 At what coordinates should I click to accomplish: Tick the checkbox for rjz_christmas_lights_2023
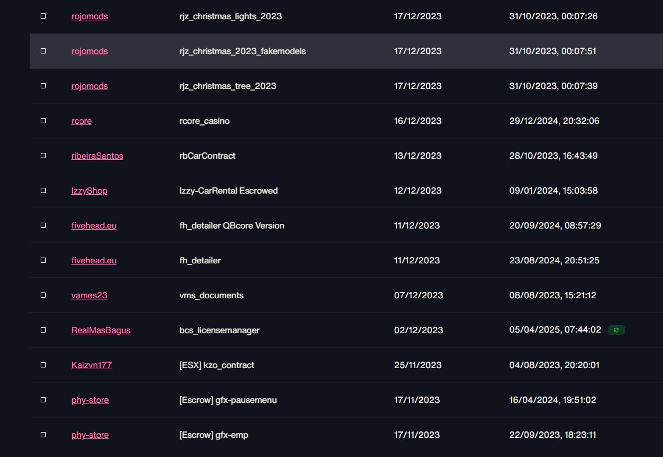(43, 16)
